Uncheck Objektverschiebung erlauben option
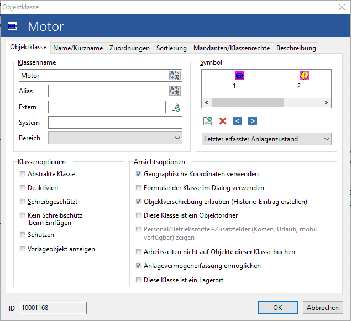 [139, 201]
